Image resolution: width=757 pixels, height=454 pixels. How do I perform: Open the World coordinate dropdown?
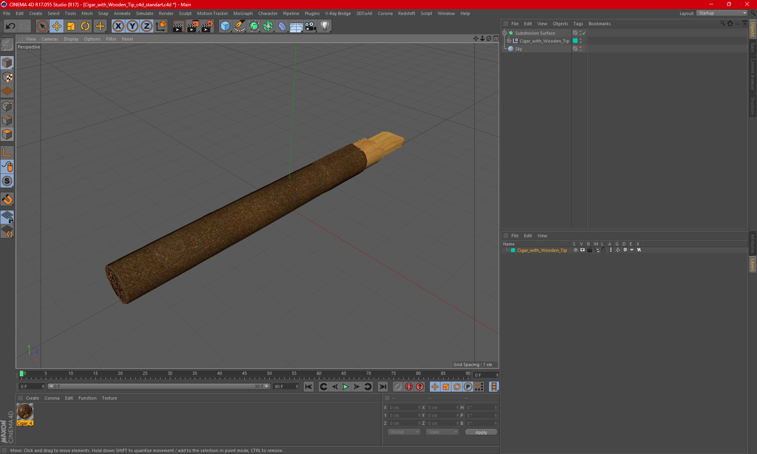pos(404,432)
